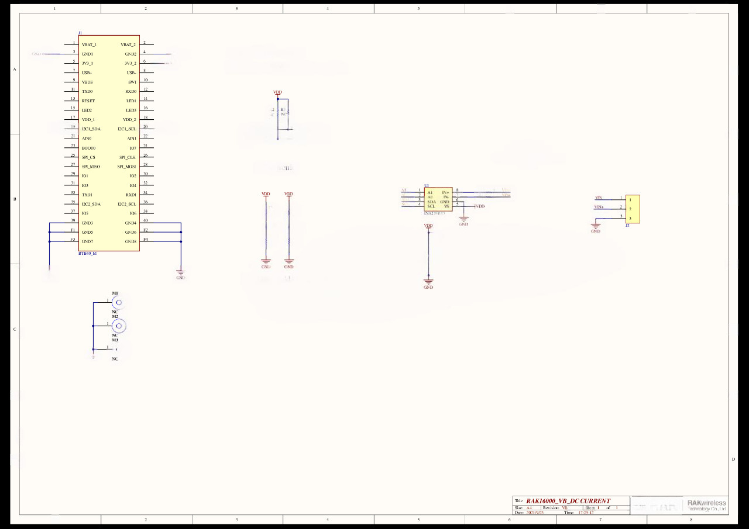Select the J2 three-pin connector body
Viewport: 749px width, 529px height.
pyautogui.click(x=633, y=209)
